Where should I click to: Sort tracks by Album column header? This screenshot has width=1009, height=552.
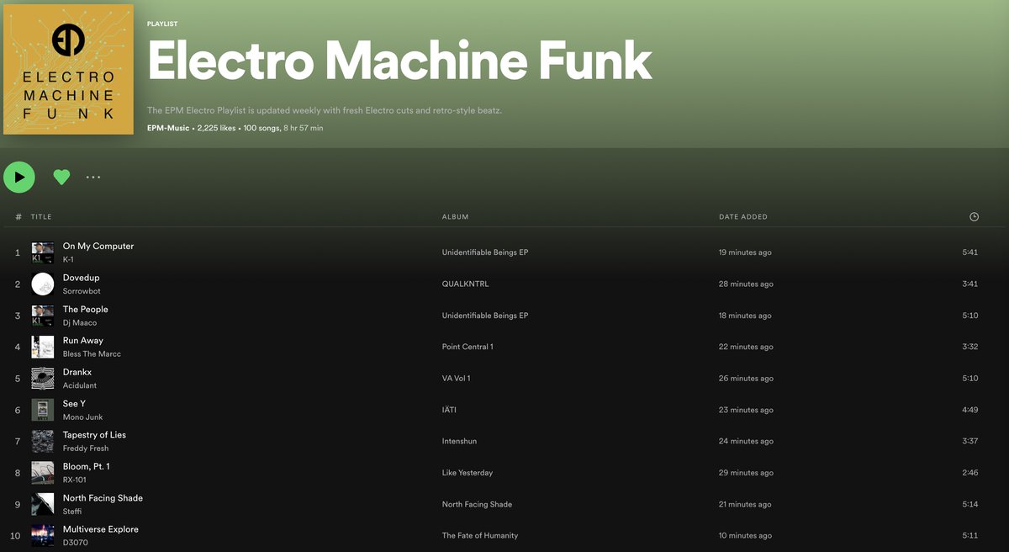[455, 216]
